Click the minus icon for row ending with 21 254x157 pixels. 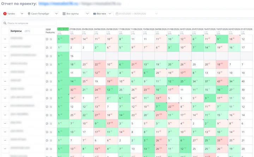[x=5, y=140]
